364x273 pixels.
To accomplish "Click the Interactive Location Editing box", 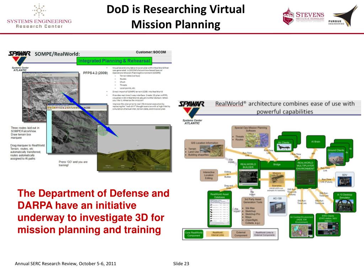I will pos(209,175).
